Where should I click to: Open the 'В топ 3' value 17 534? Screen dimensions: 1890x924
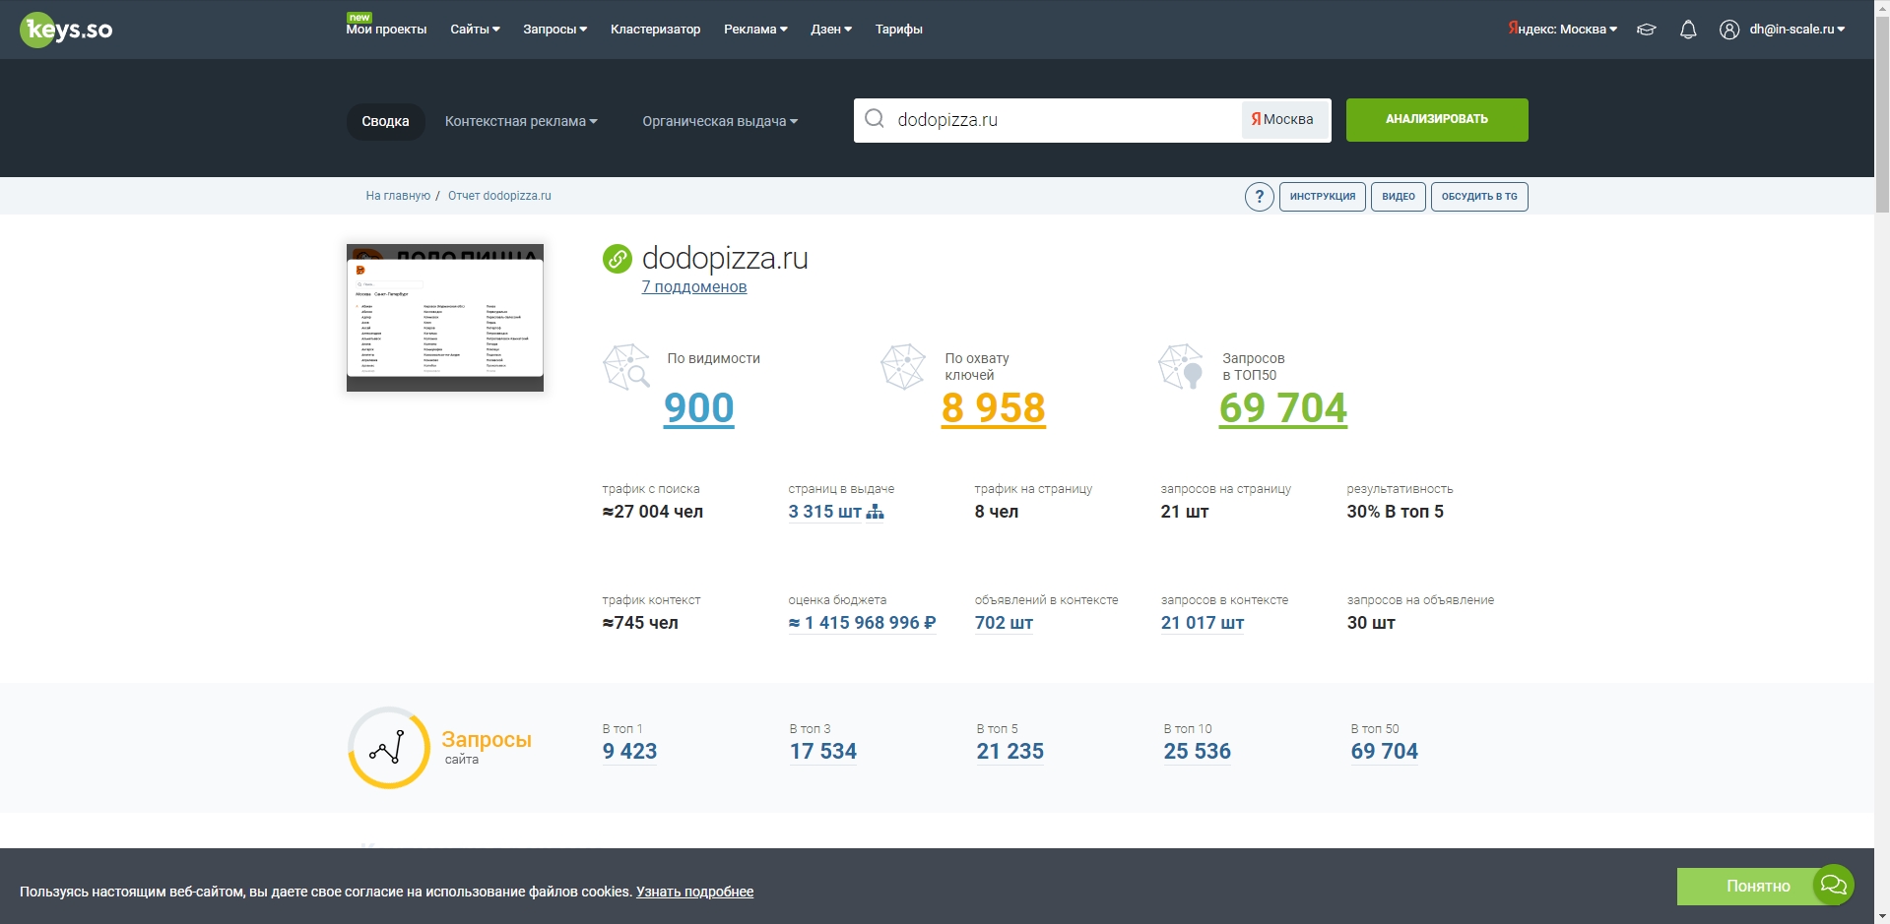823,752
